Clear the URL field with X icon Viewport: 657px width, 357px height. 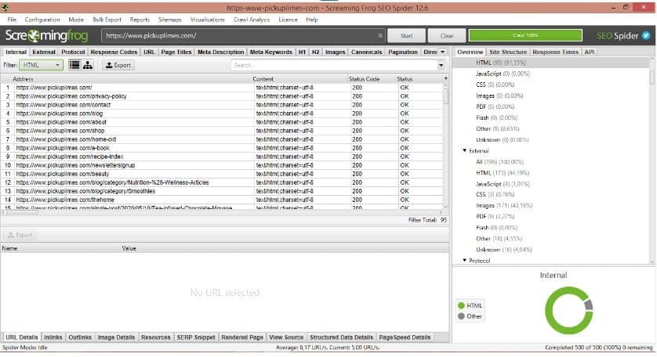[x=380, y=35]
